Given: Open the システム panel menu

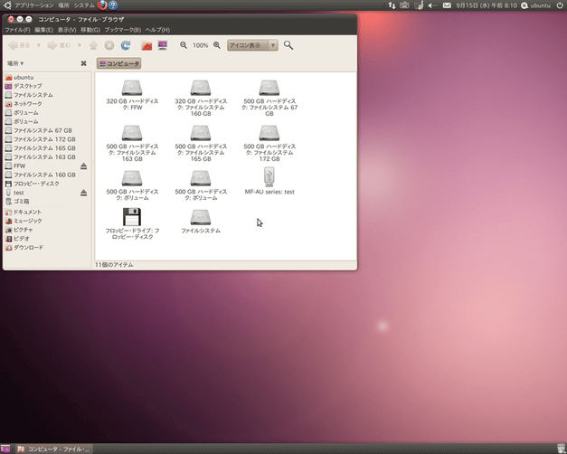Looking at the screenshot, I should 84,5.
